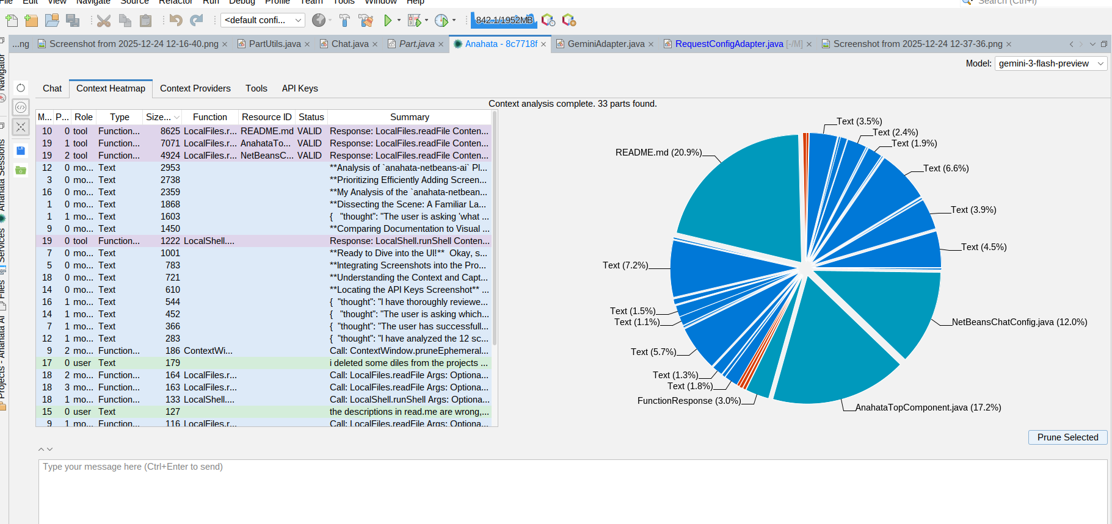This screenshot has width=1112, height=524.
Task: Click the Undo arrow in toolbar
Action: 176,21
